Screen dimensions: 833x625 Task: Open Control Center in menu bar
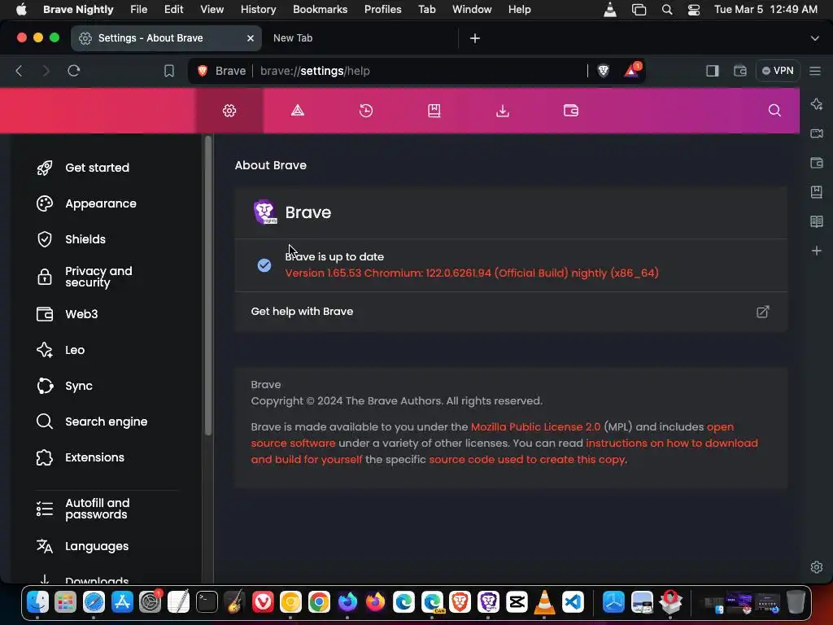tap(693, 10)
